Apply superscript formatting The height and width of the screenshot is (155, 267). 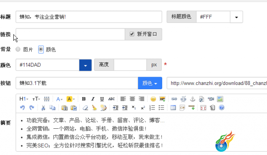pos(143,107)
